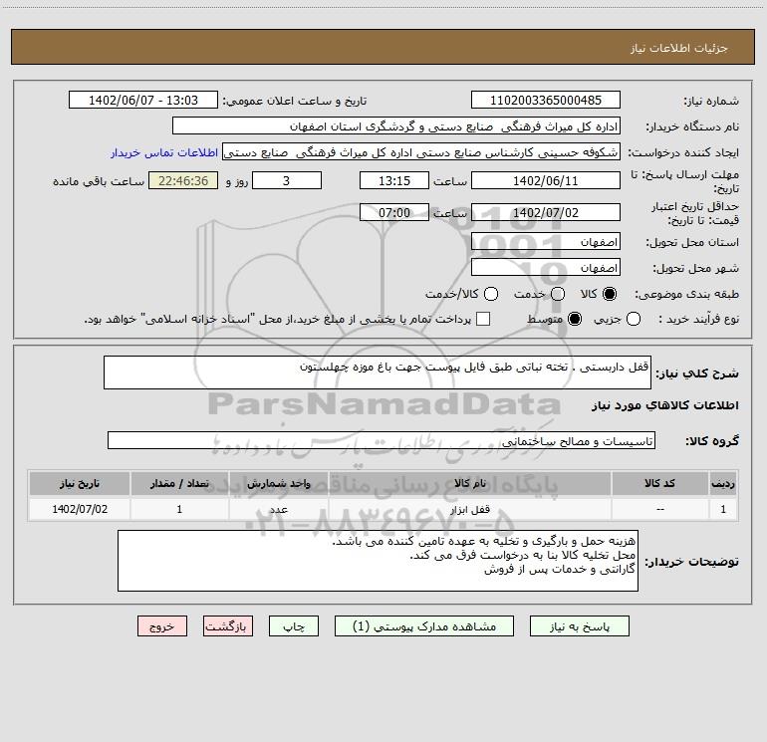The height and width of the screenshot is (742, 767).
Task: Click delivery province field اصفهان
Action: click(x=546, y=242)
